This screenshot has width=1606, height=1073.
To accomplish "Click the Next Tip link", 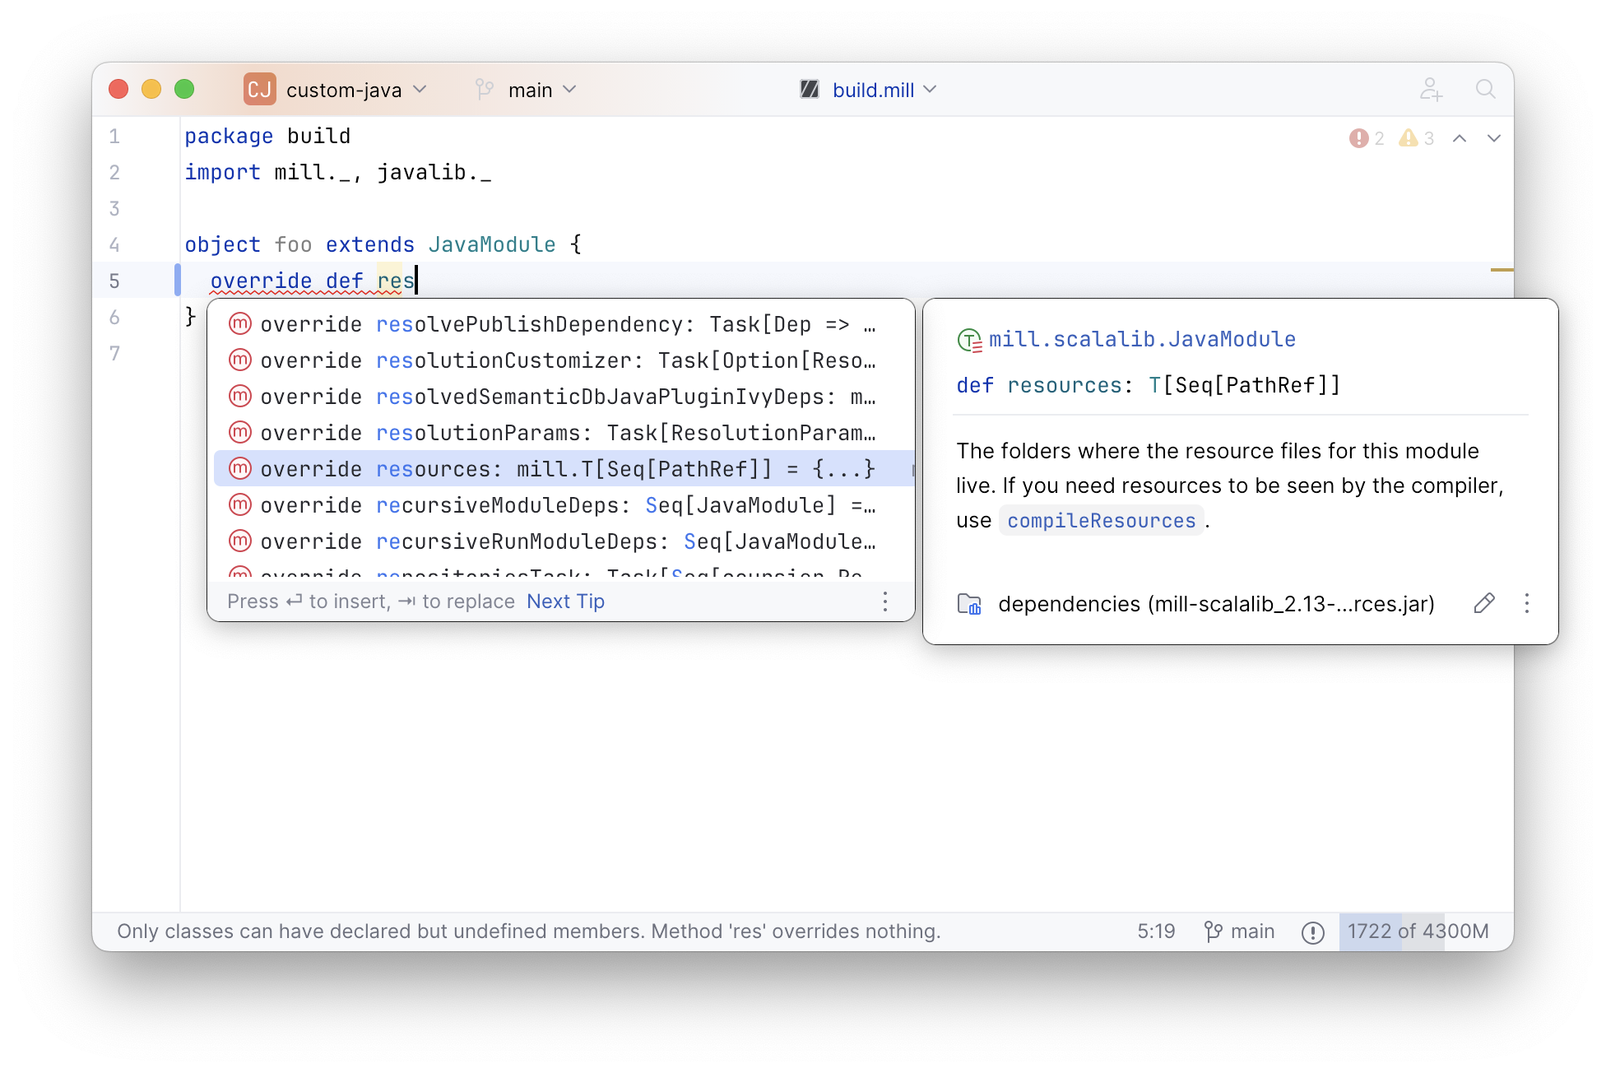I will (565, 602).
